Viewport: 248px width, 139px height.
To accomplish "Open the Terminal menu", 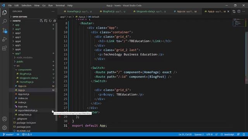I will click(60, 5).
